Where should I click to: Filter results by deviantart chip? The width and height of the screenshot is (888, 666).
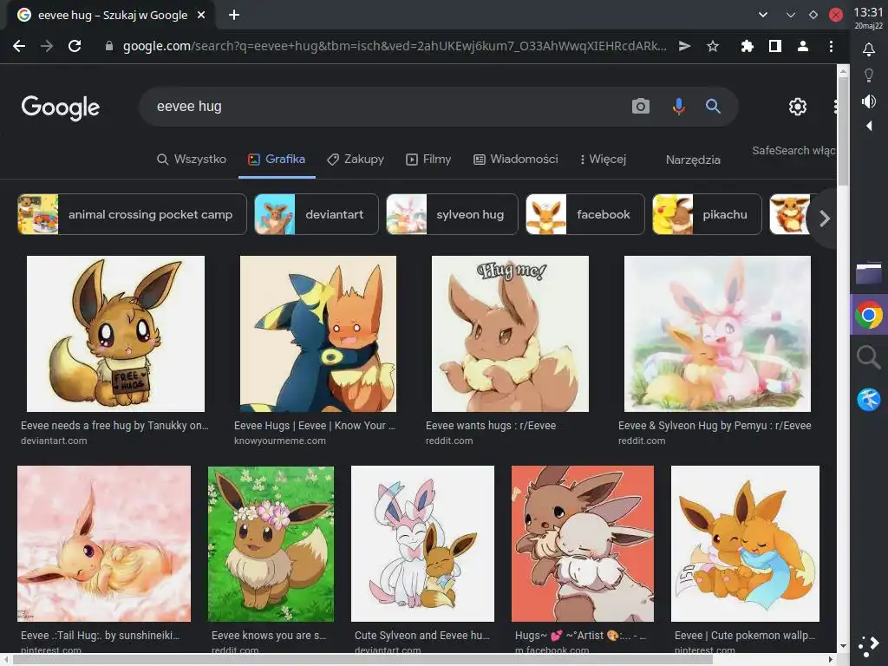[x=317, y=214]
